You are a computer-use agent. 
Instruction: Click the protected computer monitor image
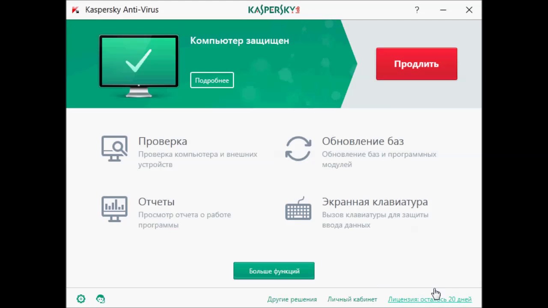139,66
